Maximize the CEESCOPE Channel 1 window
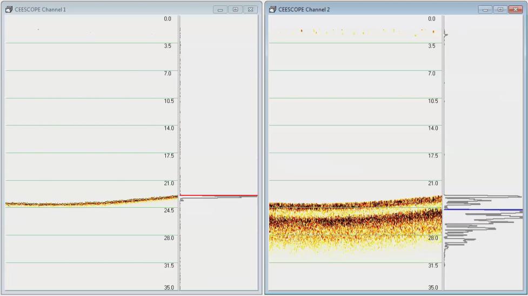Image resolution: width=528 pixels, height=296 pixels. [x=235, y=9]
